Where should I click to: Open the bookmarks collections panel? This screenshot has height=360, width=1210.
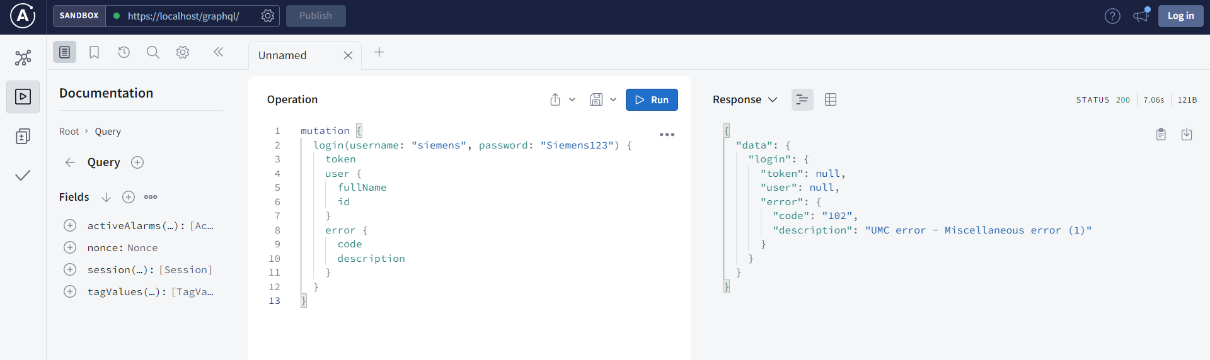pos(94,52)
